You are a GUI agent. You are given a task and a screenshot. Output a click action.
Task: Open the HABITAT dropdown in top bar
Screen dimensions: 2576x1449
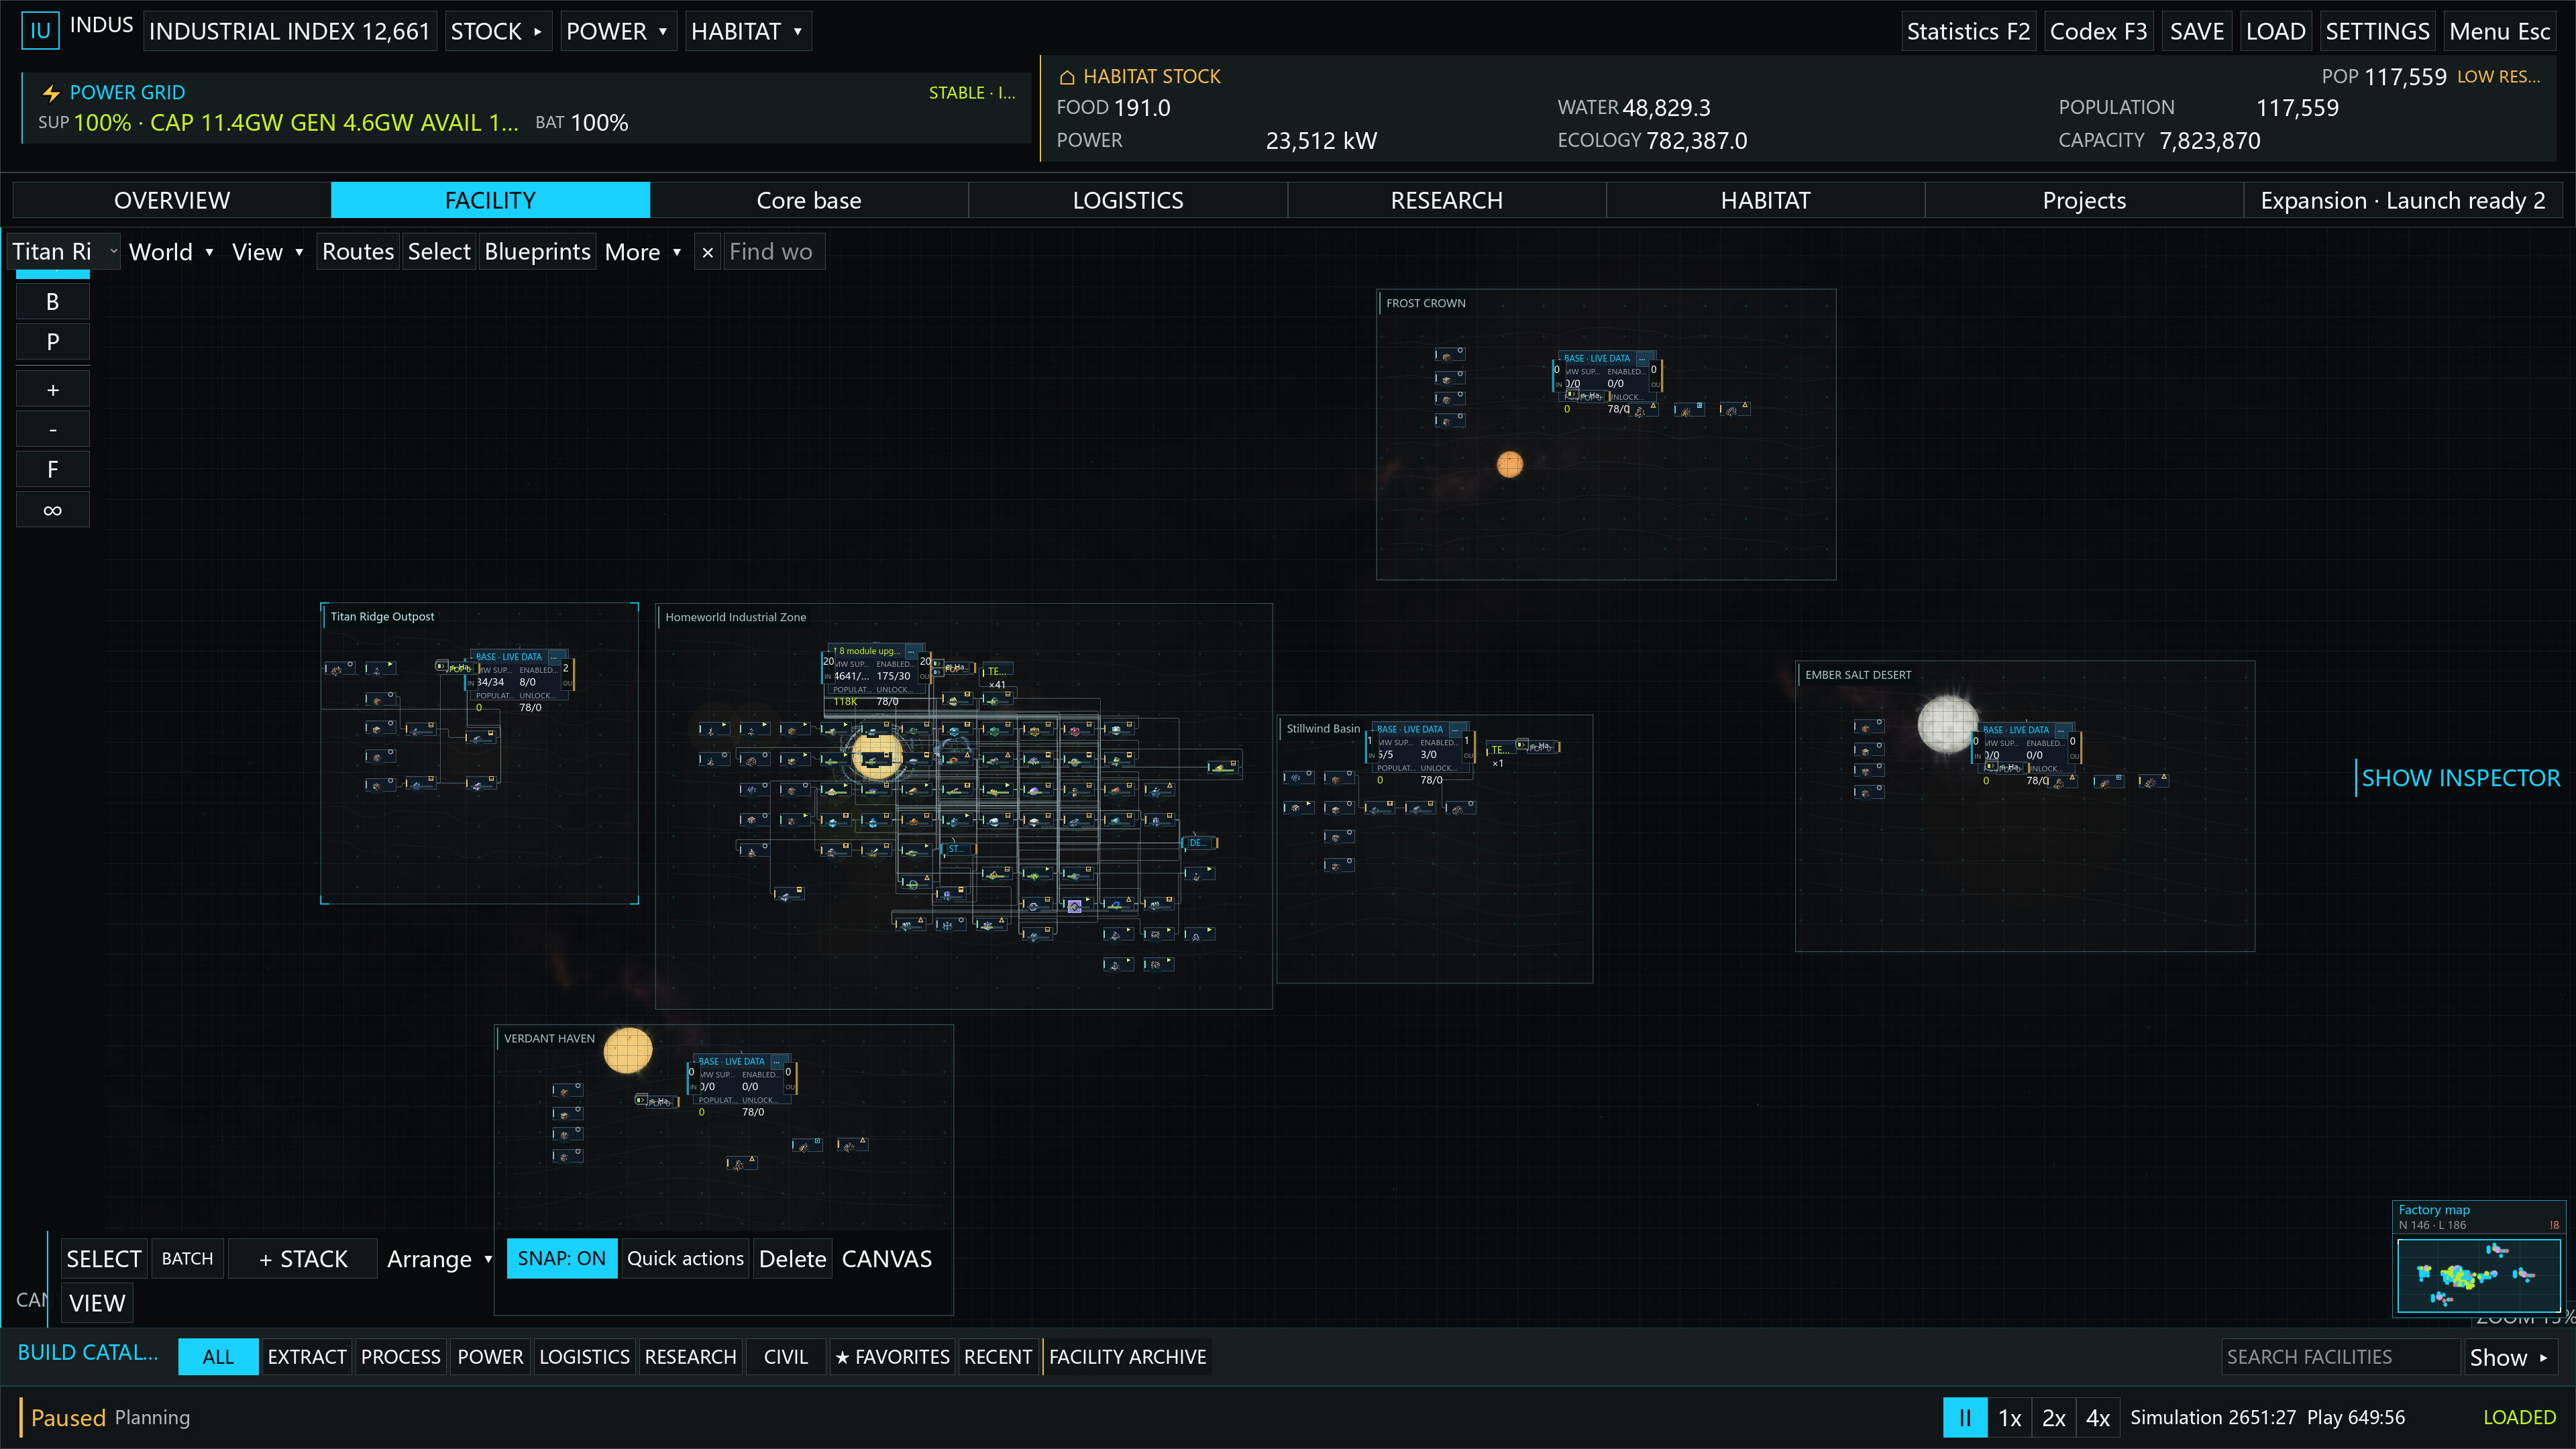click(x=747, y=31)
